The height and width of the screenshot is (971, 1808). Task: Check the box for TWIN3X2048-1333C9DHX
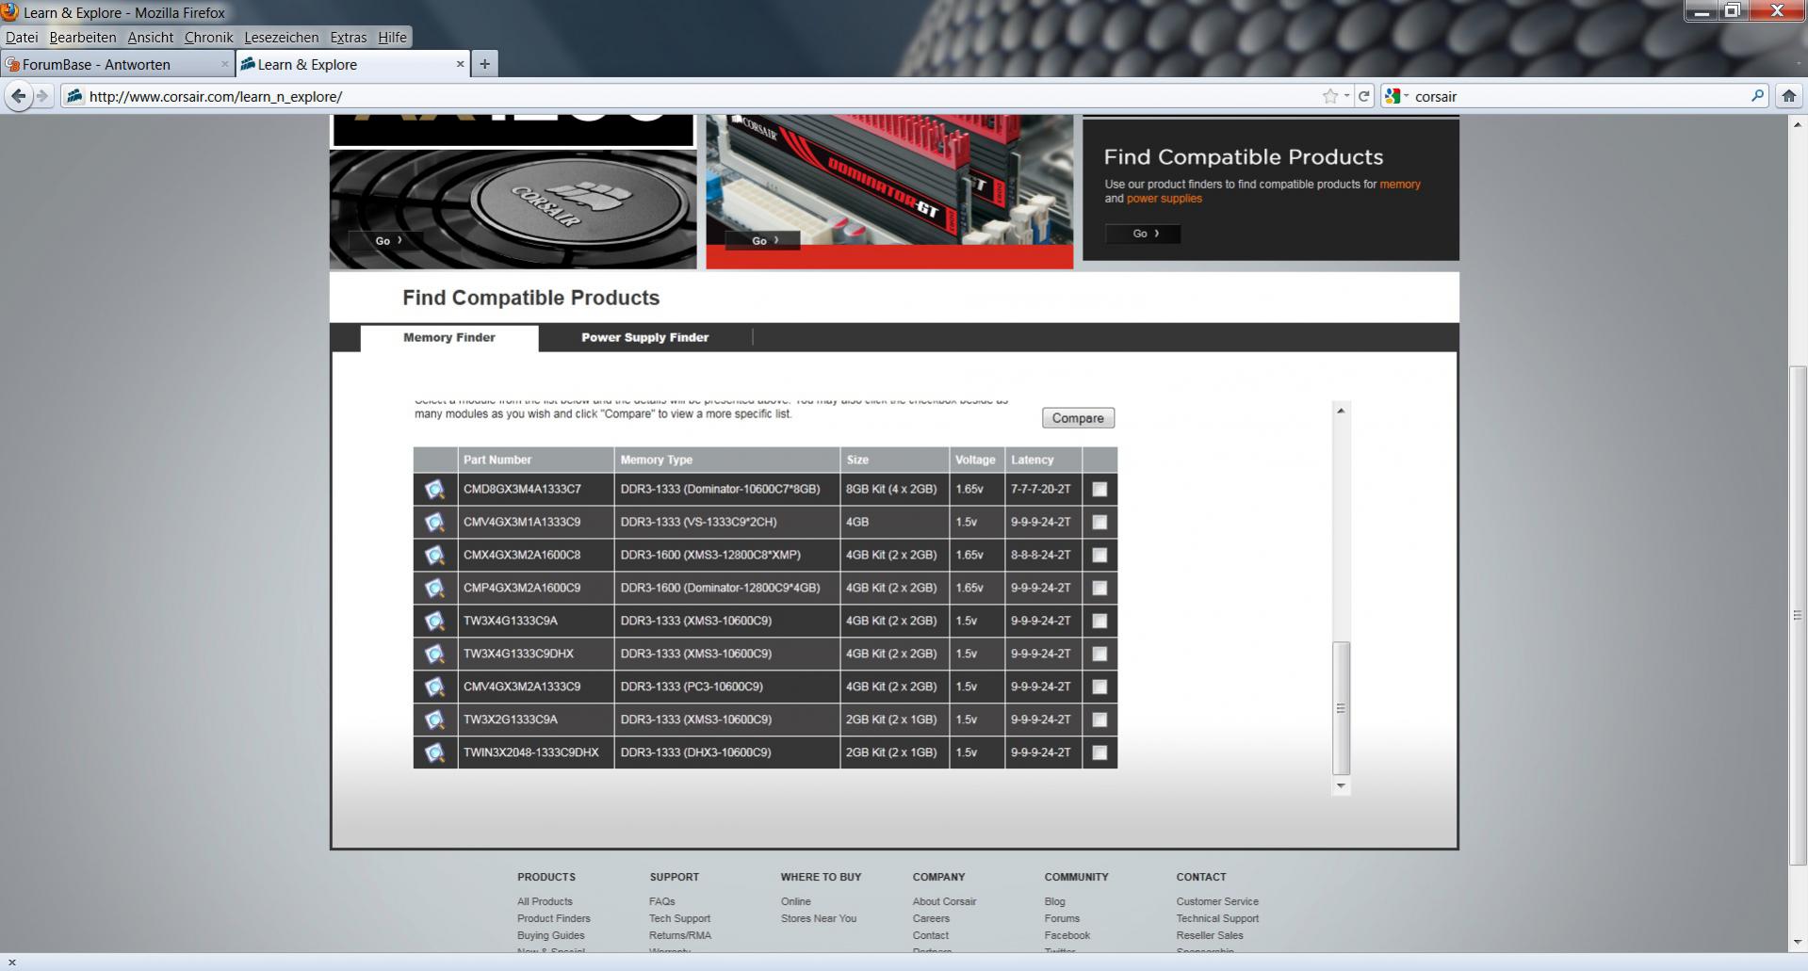[1099, 753]
